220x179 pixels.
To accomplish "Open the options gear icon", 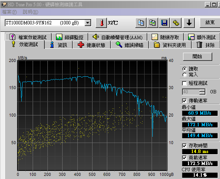I will (176, 23).
